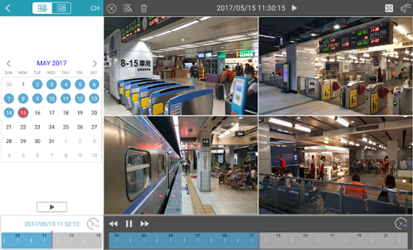Image resolution: width=413 pixels, height=250 pixels.
Task: Click the rewind playback icon
Action: click(x=113, y=224)
